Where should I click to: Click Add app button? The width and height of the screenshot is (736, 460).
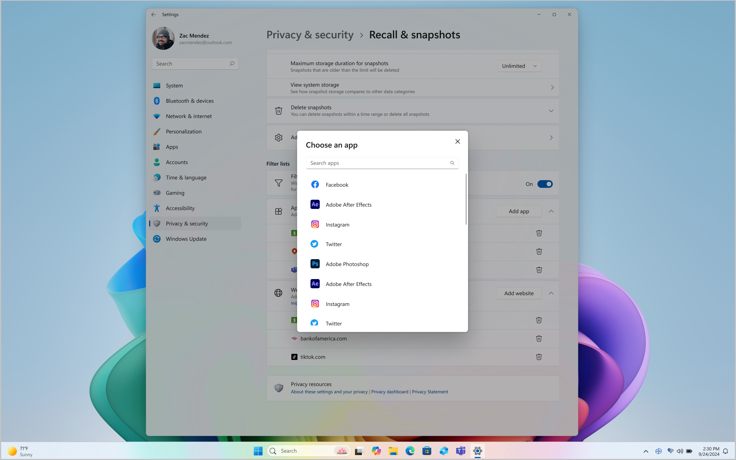pos(519,210)
